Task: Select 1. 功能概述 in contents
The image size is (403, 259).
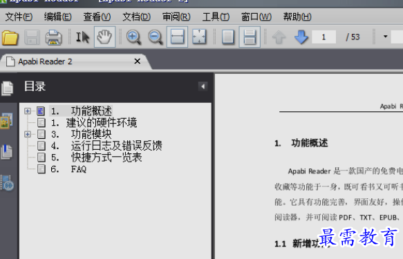Action: click(x=81, y=111)
